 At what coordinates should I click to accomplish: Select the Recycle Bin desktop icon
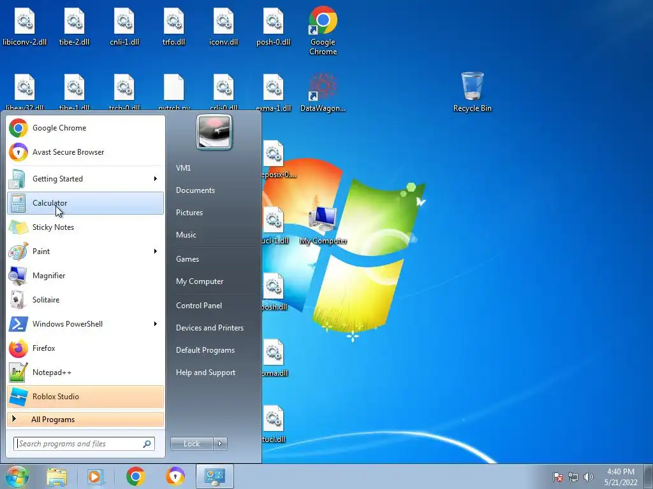click(473, 92)
